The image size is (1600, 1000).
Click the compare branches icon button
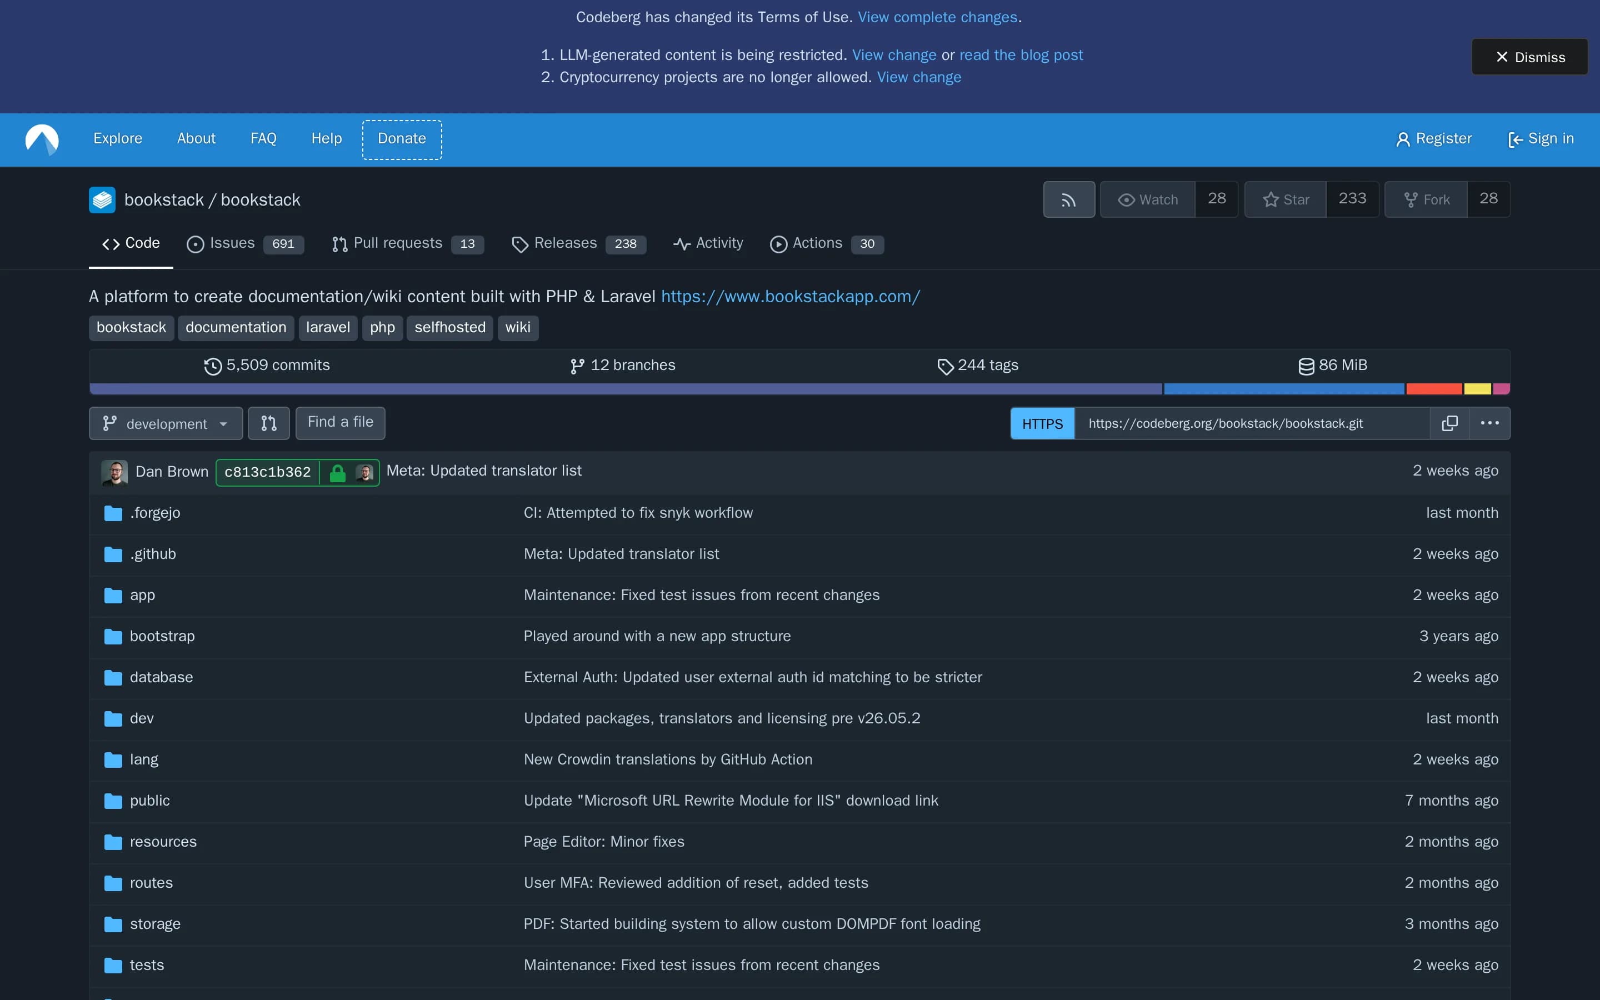pyautogui.click(x=268, y=423)
